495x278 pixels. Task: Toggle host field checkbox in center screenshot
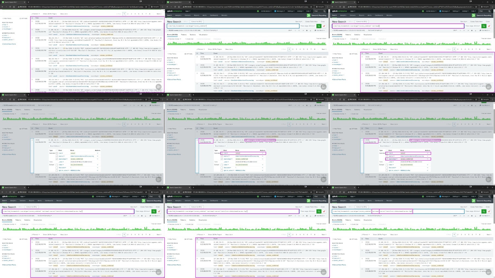pyautogui.click(x=222, y=153)
